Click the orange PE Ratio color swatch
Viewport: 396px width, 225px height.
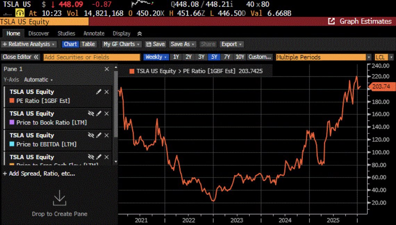coord(11,100)
